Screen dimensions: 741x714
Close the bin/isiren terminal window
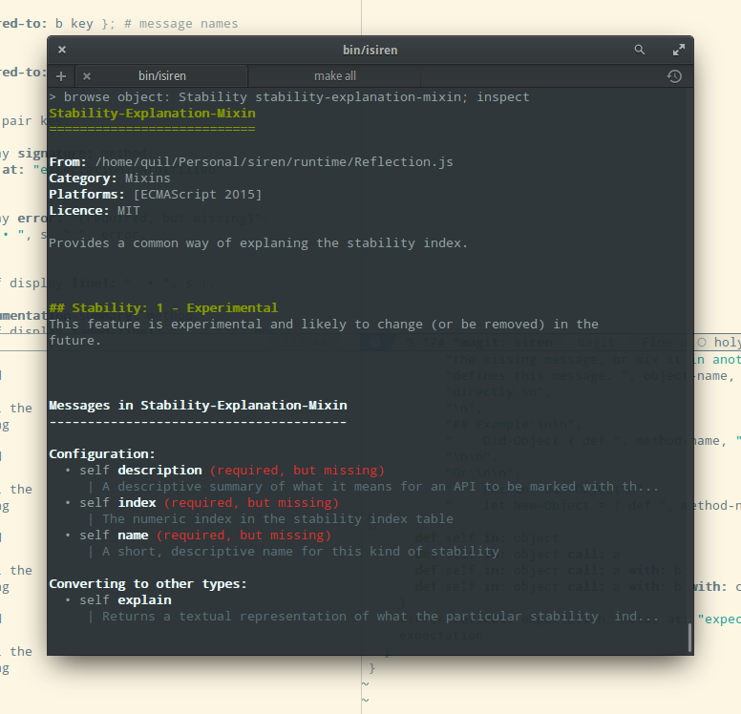pos(62,50)
